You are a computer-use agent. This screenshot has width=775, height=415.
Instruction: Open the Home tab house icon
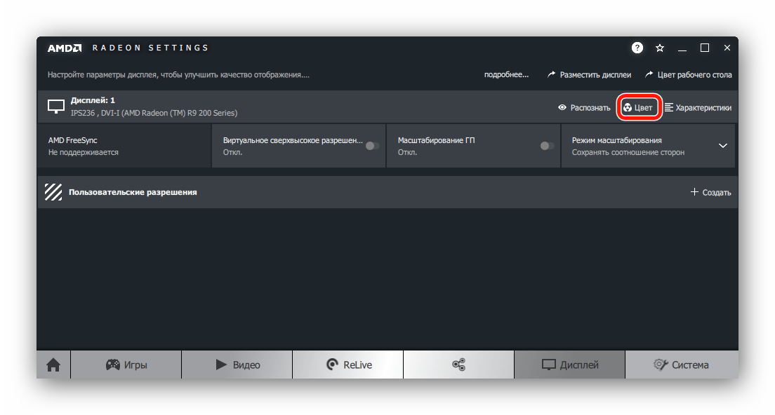click(53, 365)
